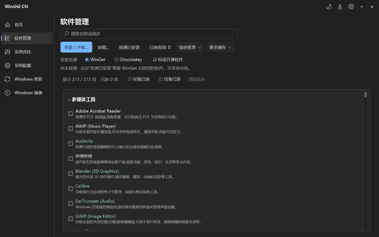
Task: Click the software list scrollbar thumb
Action: pyautogui.click(x=366, y=95)
